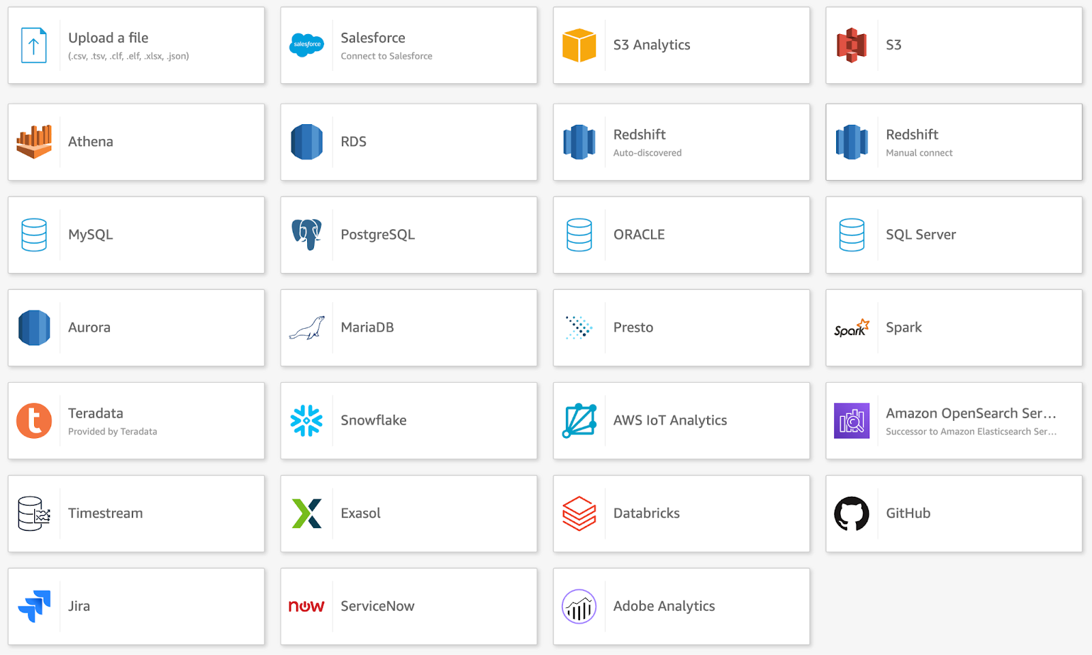Click the Redshift Auto-discovered icon
This screenshot has width=1092, height=655.
(579, 142)
